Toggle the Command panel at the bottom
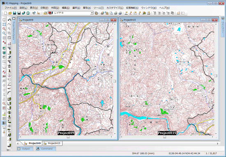Viewport: 226px width, 157px height. point(46,149)
